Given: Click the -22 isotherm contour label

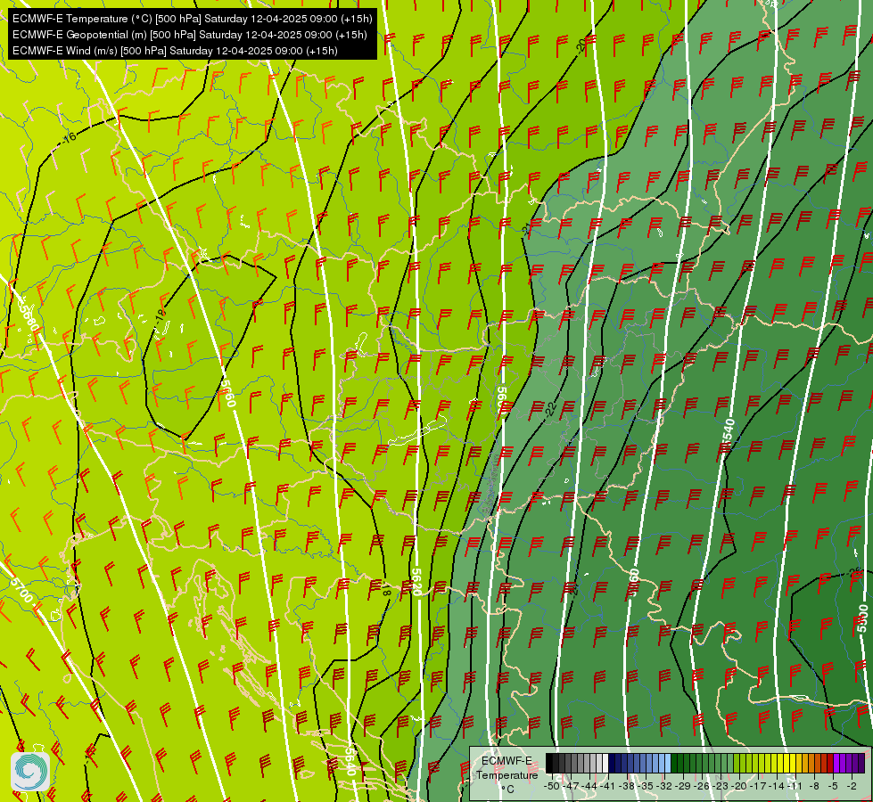Looking at the screenshot, I should (550, 409).
